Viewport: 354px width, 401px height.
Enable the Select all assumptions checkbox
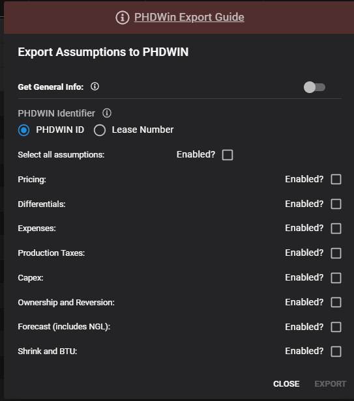click(228, 155)
